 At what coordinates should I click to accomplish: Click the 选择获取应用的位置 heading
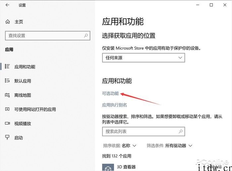tap(129, 36)
